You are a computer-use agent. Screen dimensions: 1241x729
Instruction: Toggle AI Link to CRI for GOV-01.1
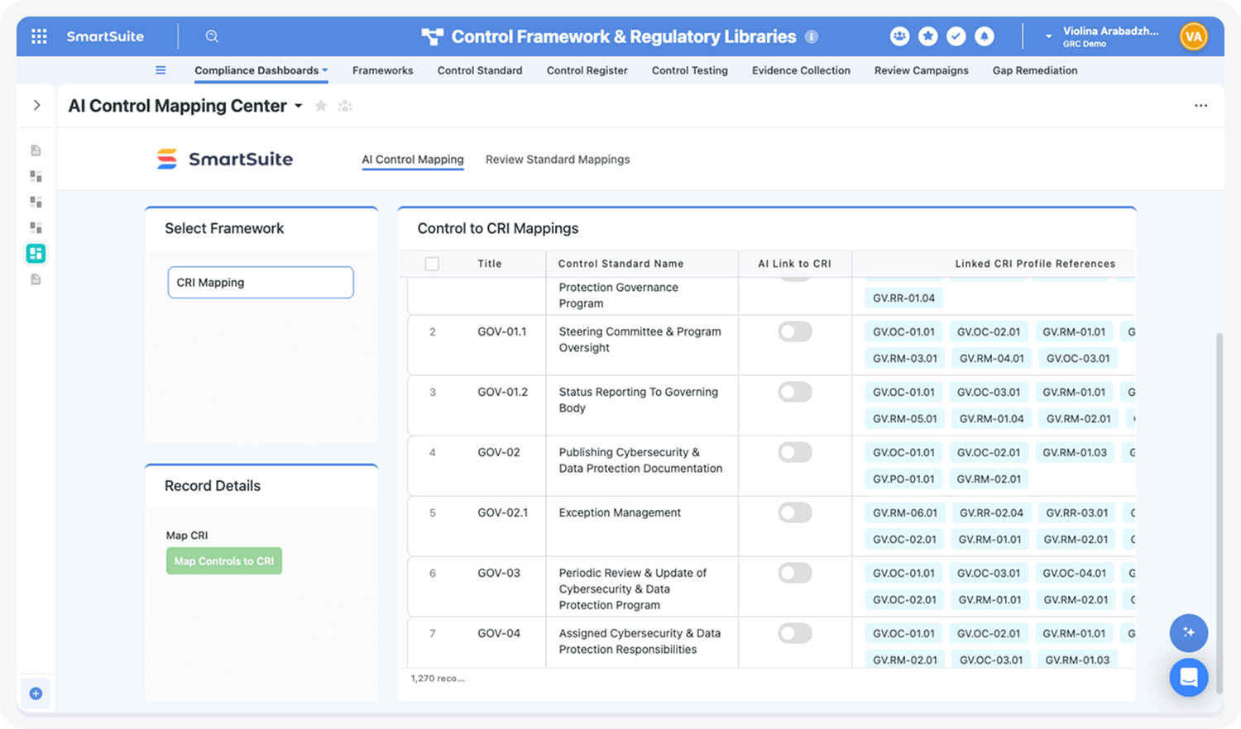(795, 331)
